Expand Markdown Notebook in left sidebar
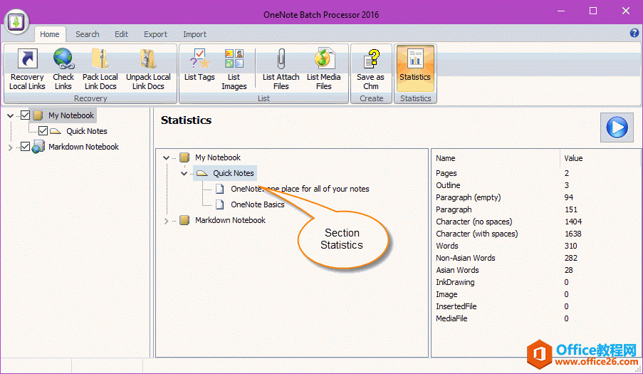Screen dimensions: 643x374 [x=10, y=147]
